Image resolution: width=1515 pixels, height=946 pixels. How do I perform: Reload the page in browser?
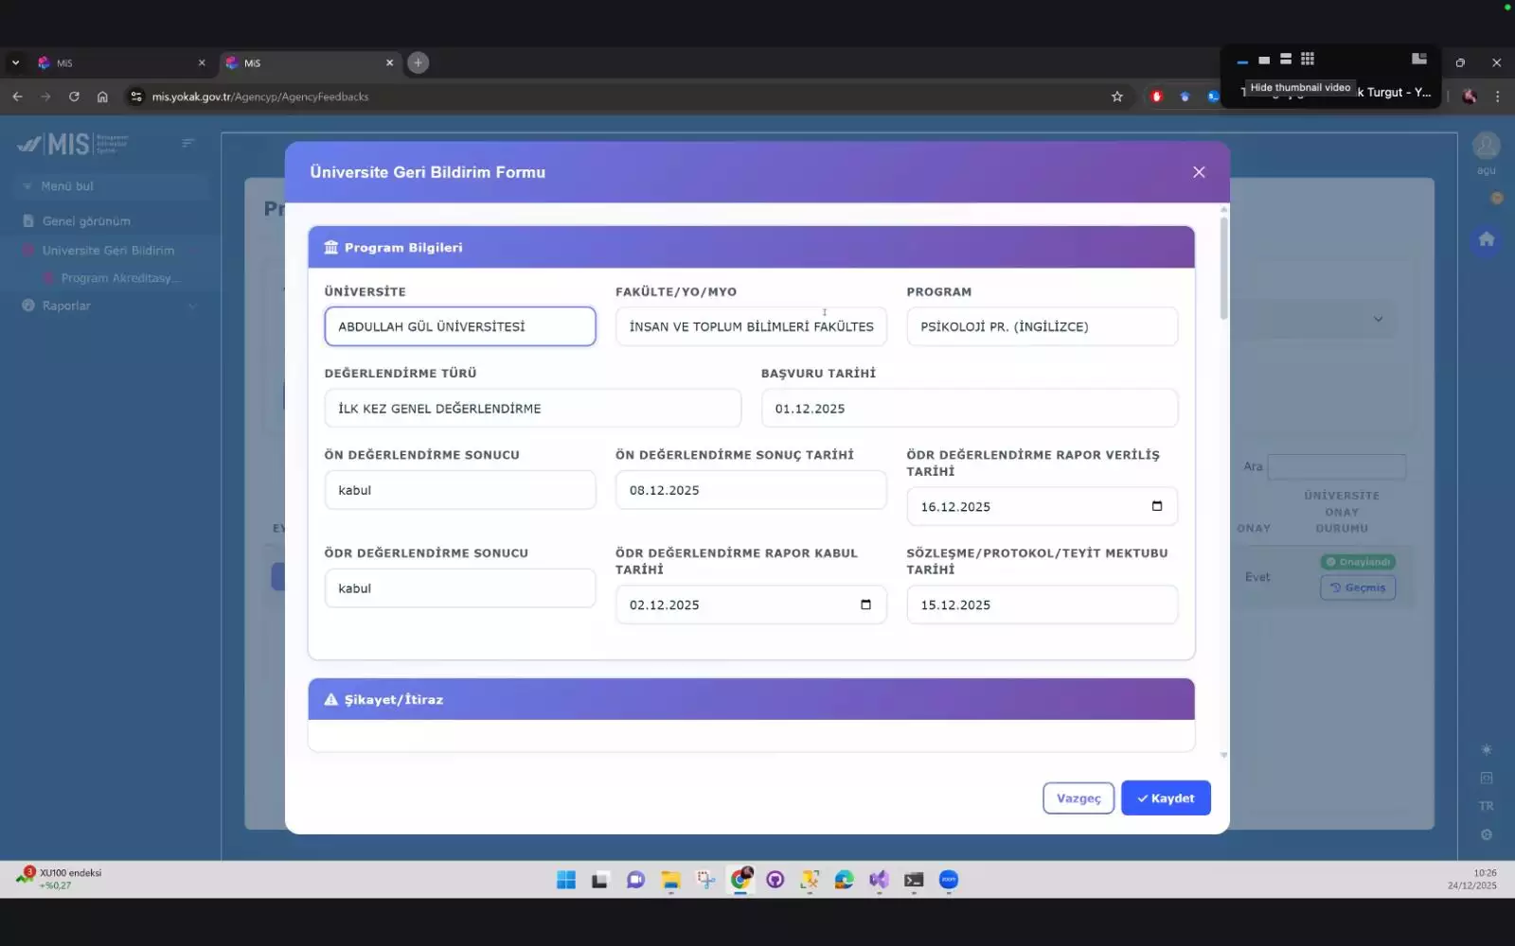pos(74,96)
